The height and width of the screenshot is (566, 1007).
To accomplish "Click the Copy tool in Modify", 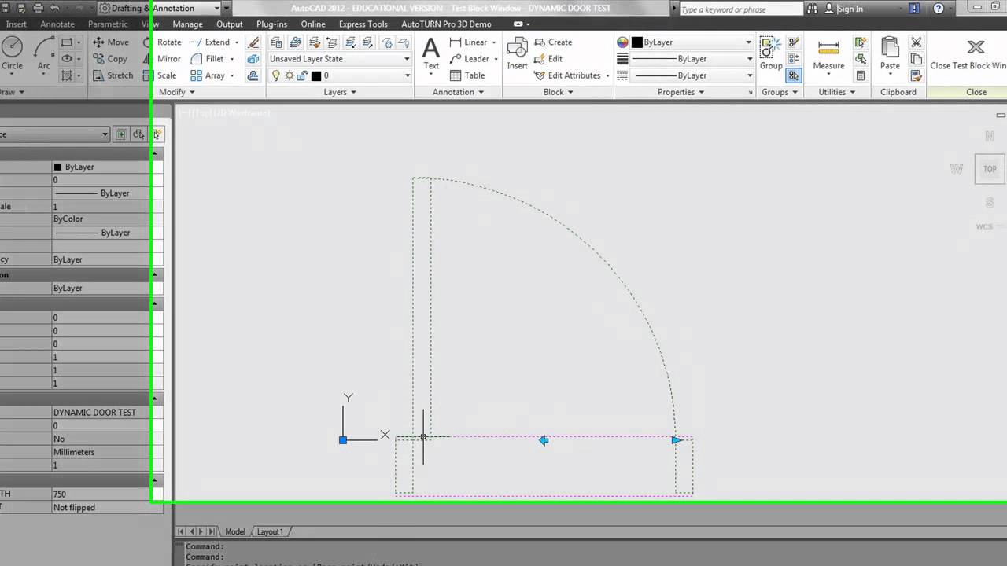I will [109, 59].
